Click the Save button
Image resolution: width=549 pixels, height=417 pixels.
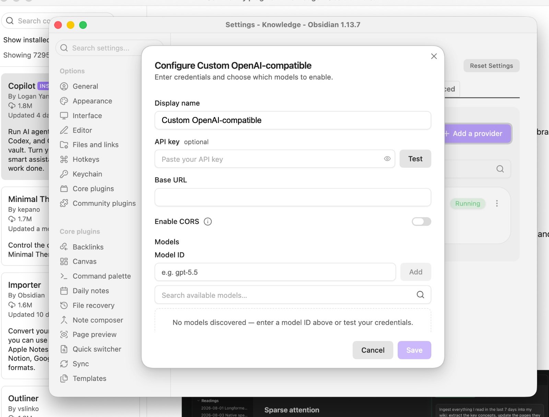(414, 350)
